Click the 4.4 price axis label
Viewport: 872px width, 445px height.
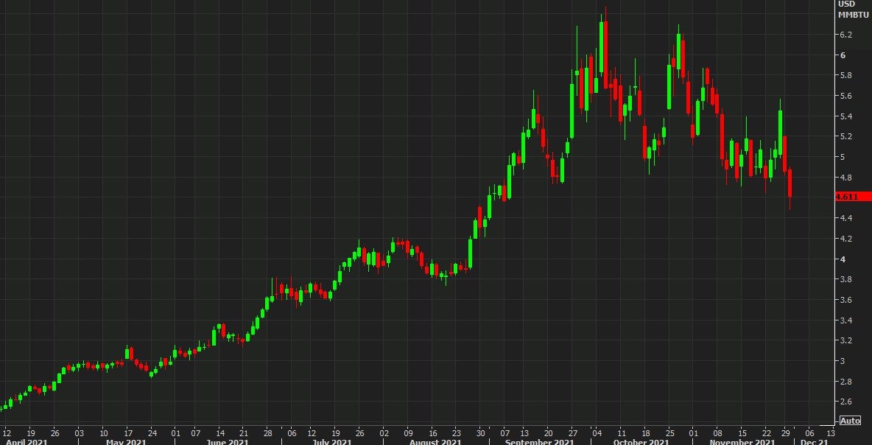pyautogui.click(x=846, y=219)
